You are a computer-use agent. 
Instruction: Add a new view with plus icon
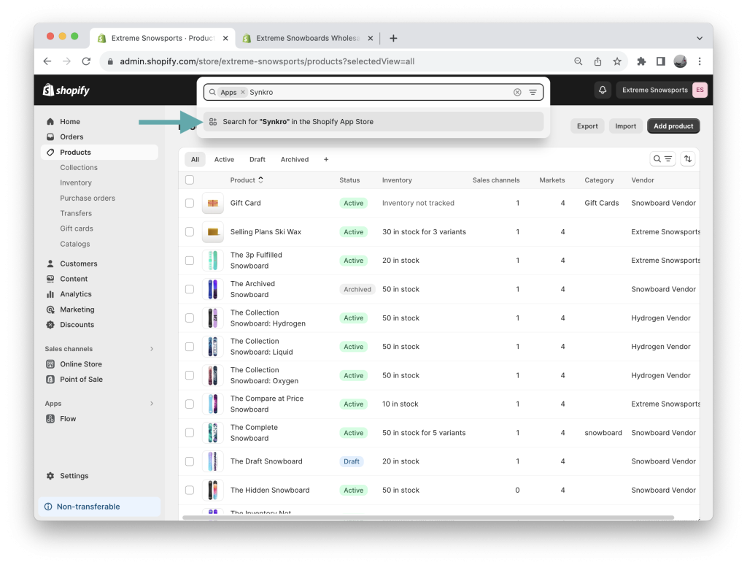(x=326, y=159)
